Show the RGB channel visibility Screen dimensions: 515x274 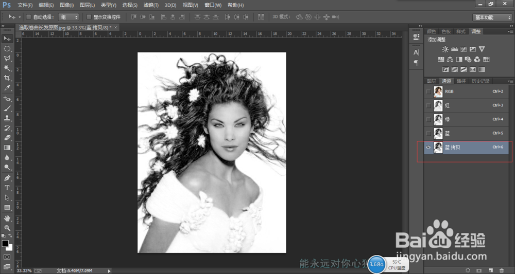(x=428, y=92)
